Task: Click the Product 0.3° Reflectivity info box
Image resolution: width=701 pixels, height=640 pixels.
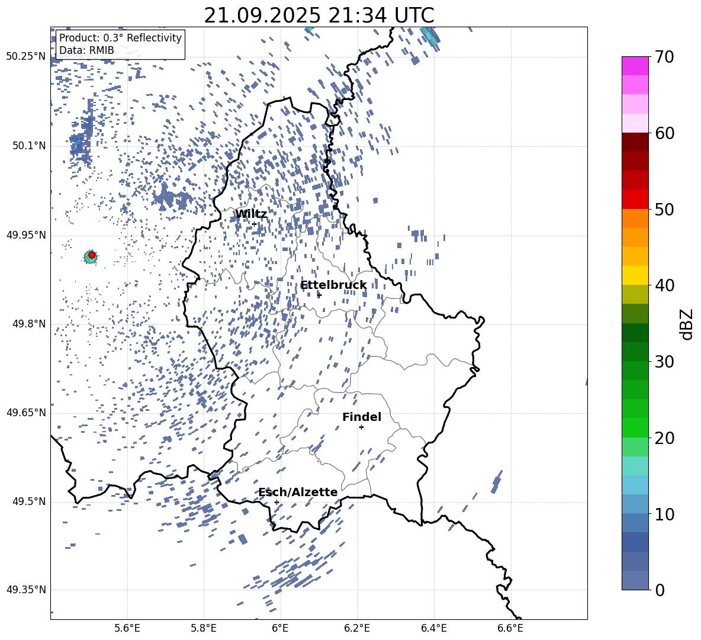Action: (x=120, y=44)
